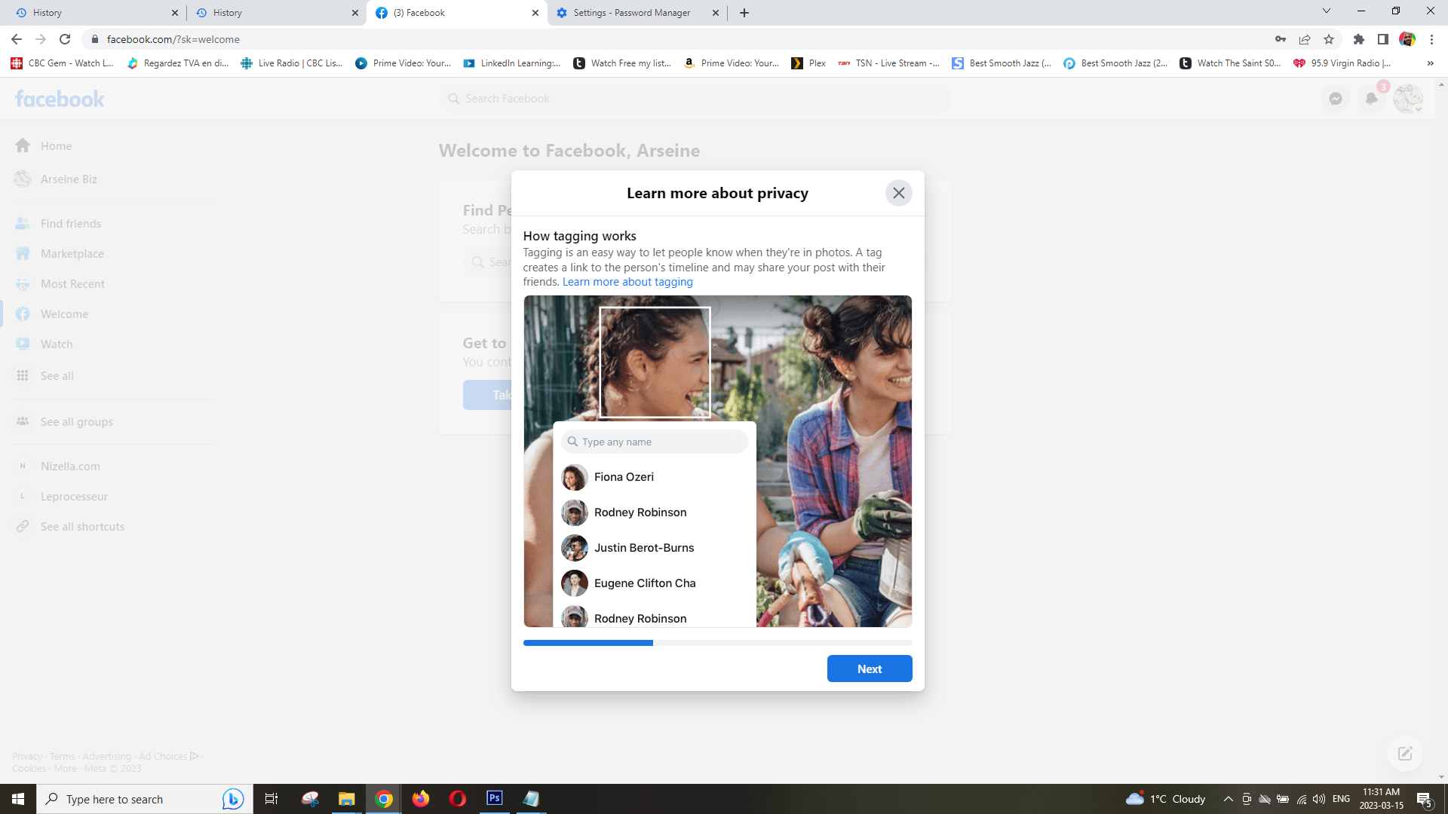Open the account profile avatar menu
Screen dimensions: 1448x814
point(1407,99)
